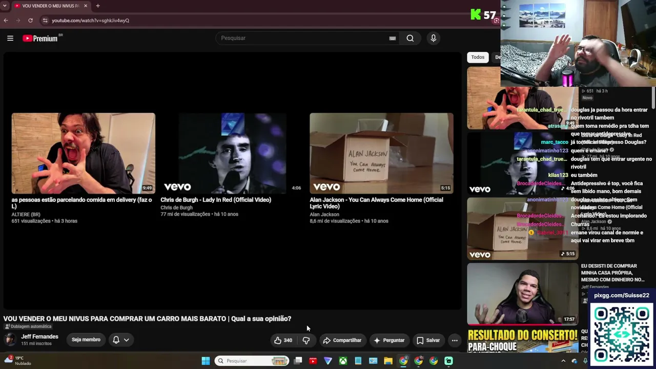Open the weather widget showing 19°C Nublado
The image size is (656, 369).
[18, 361]
